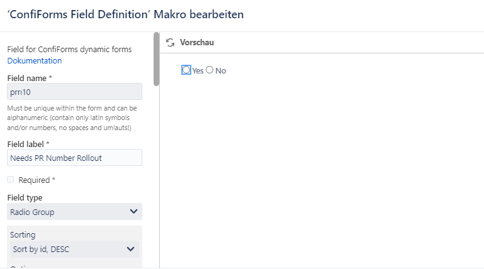Click the left panel's vertical scrollbar thumb
This screenshot has height=269, width=484.
tap(157, 59)
